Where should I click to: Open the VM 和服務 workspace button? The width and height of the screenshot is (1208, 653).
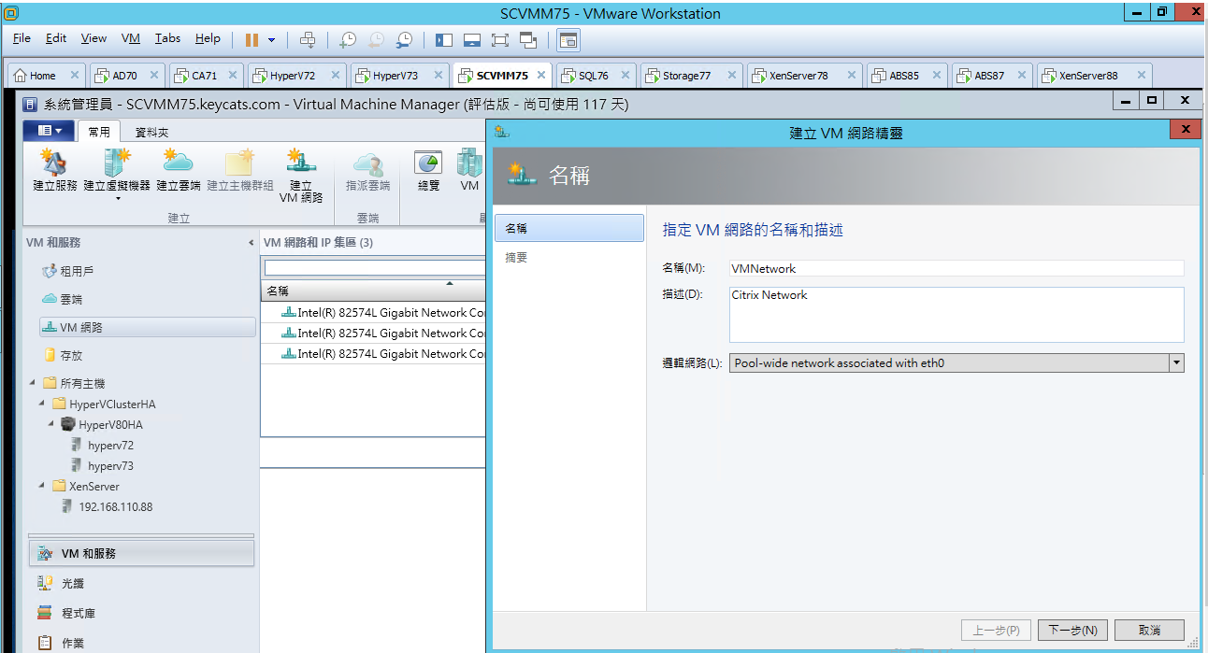(141, 553)
